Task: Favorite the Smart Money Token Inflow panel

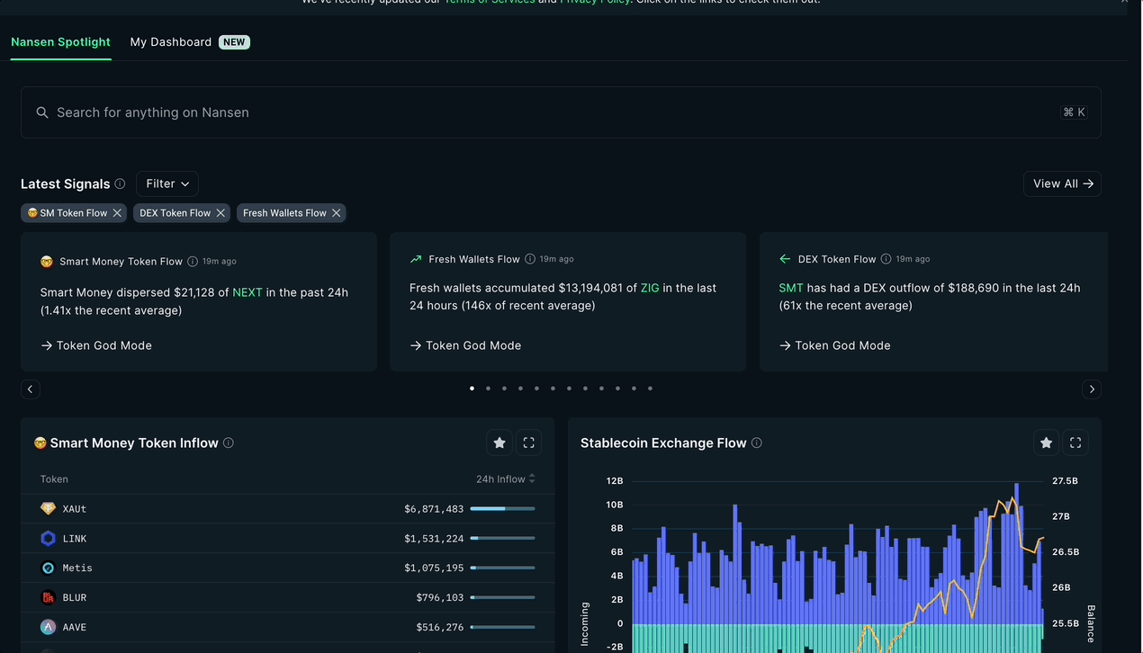Action: coord(499,443)
